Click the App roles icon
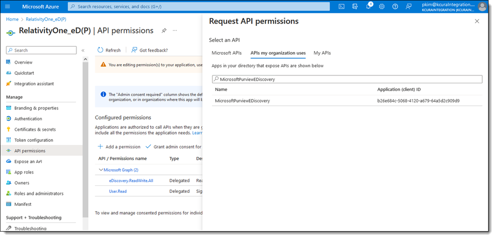The height and width of the screenshot is (238, 495). point(9,172)
